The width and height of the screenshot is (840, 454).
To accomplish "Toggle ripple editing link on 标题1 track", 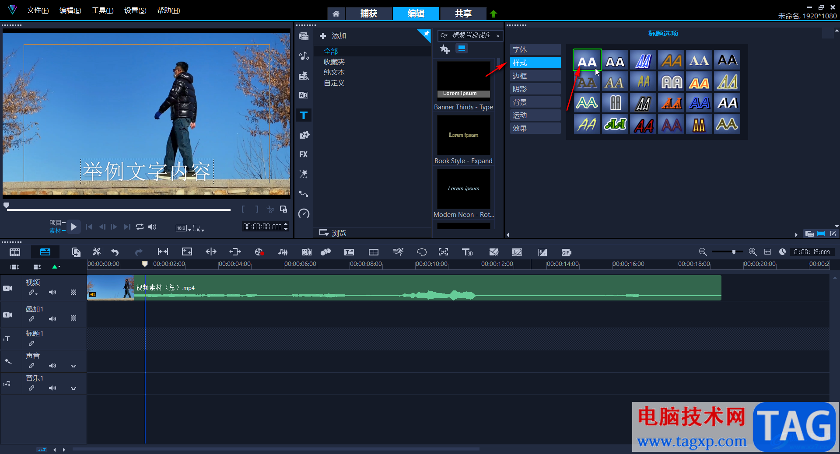I will (x=31, y=343).
